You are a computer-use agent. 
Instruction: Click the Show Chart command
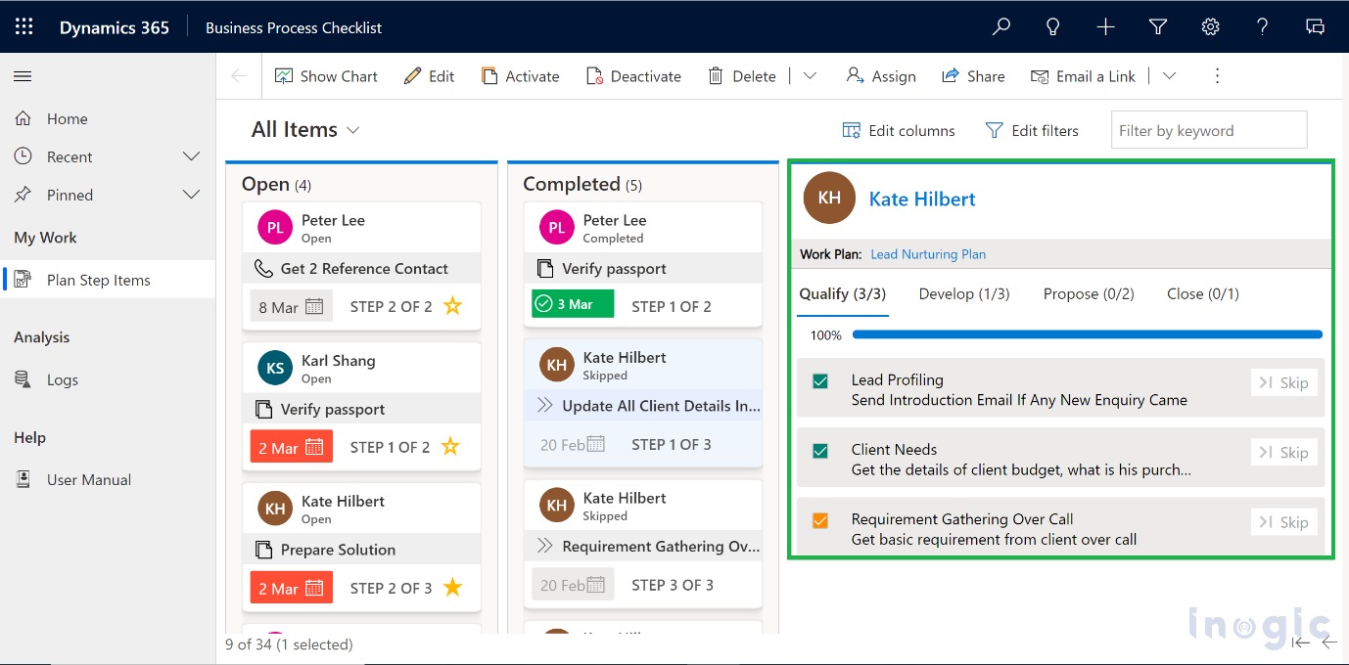point(326,76)
